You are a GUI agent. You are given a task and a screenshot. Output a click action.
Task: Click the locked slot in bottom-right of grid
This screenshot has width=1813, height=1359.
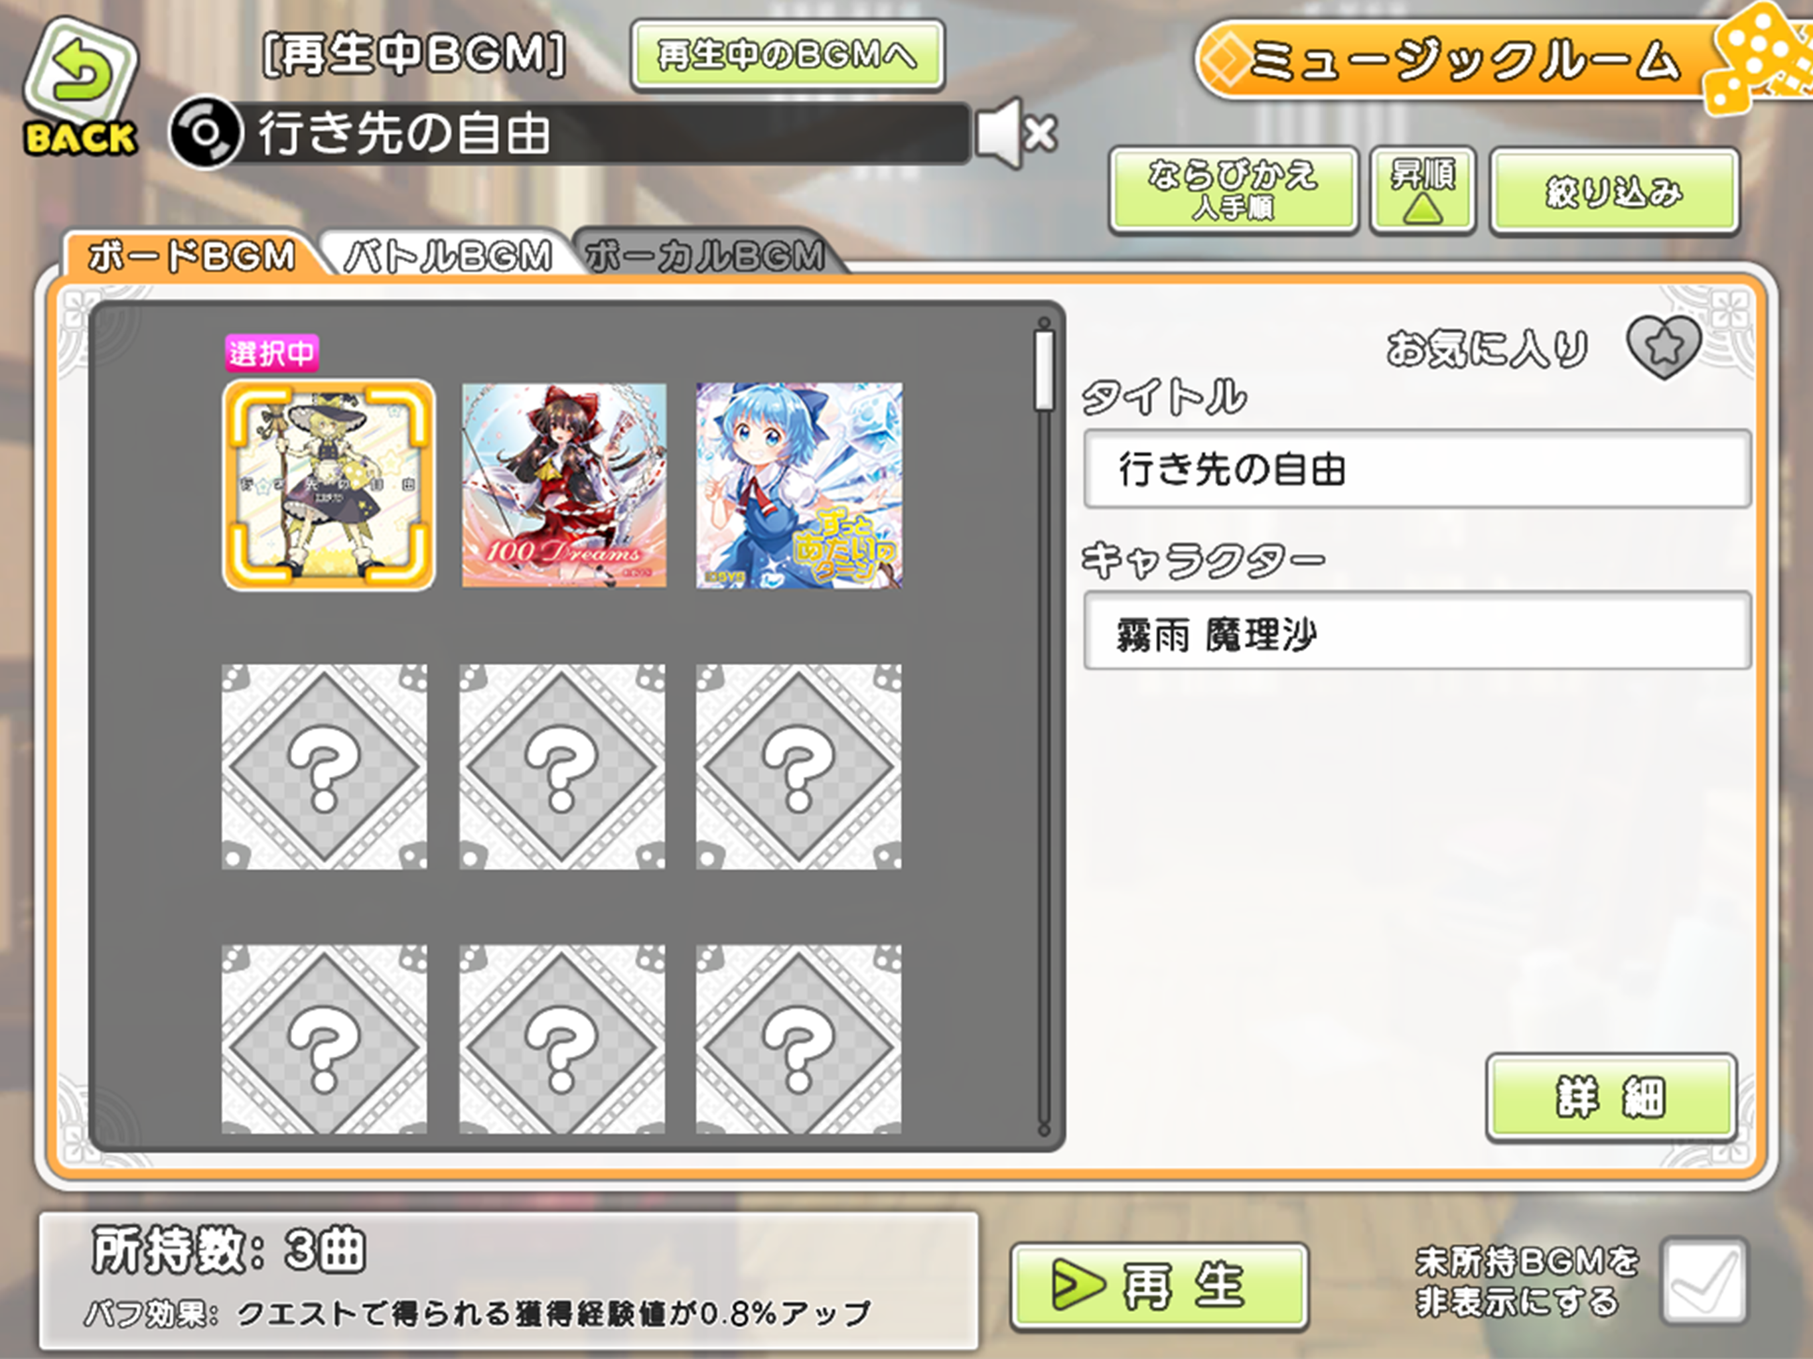(799, 1039)
